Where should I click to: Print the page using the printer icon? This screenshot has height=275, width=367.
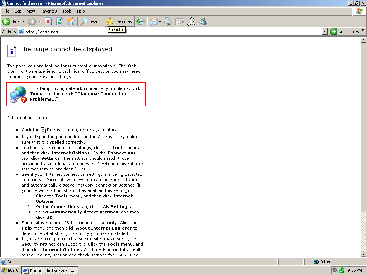(x=168, y=21)
